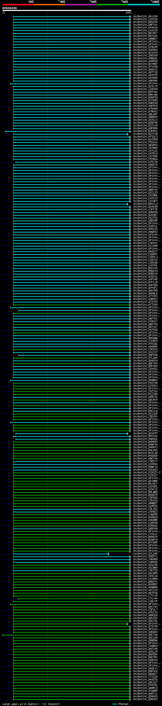This screenshot has width=162, height=706.
Task: Select hit label UniRef100_Q75LR5
Action: [145, 47]
